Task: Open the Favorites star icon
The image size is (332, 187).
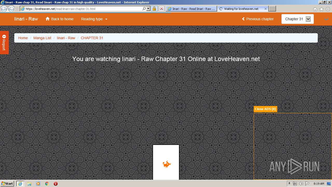Action: click(321, 9)
